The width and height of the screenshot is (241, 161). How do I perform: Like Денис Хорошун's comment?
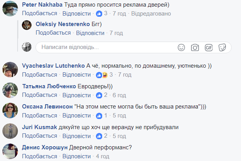tap(39, 156)
